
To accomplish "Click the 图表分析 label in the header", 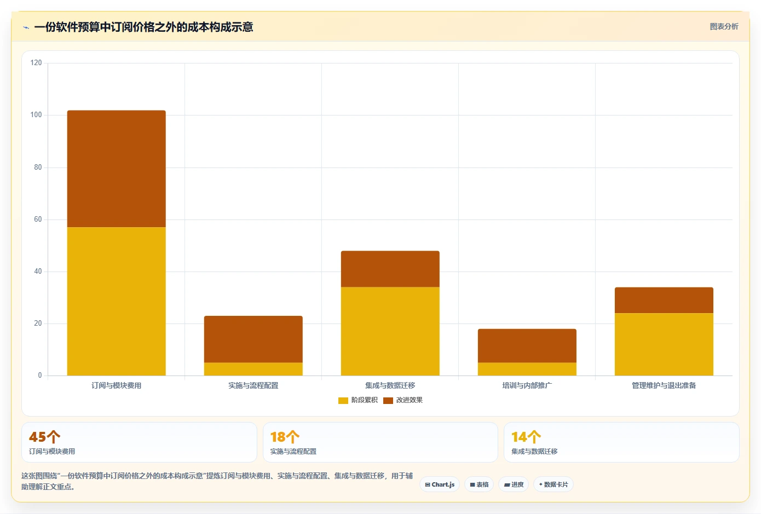I will point(724,26).
